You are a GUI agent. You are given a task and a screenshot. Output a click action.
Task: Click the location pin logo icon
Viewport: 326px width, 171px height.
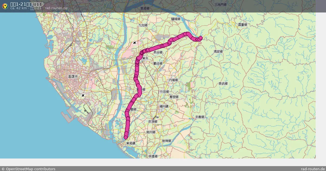[x=5, y=6]
